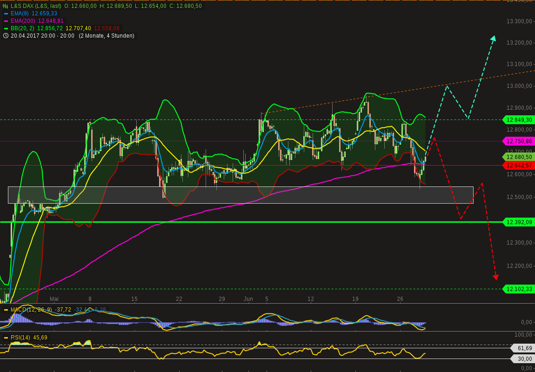
Task: Select the MACD(12, 26, 9) indicator label
Action: (x=31, y=310)
